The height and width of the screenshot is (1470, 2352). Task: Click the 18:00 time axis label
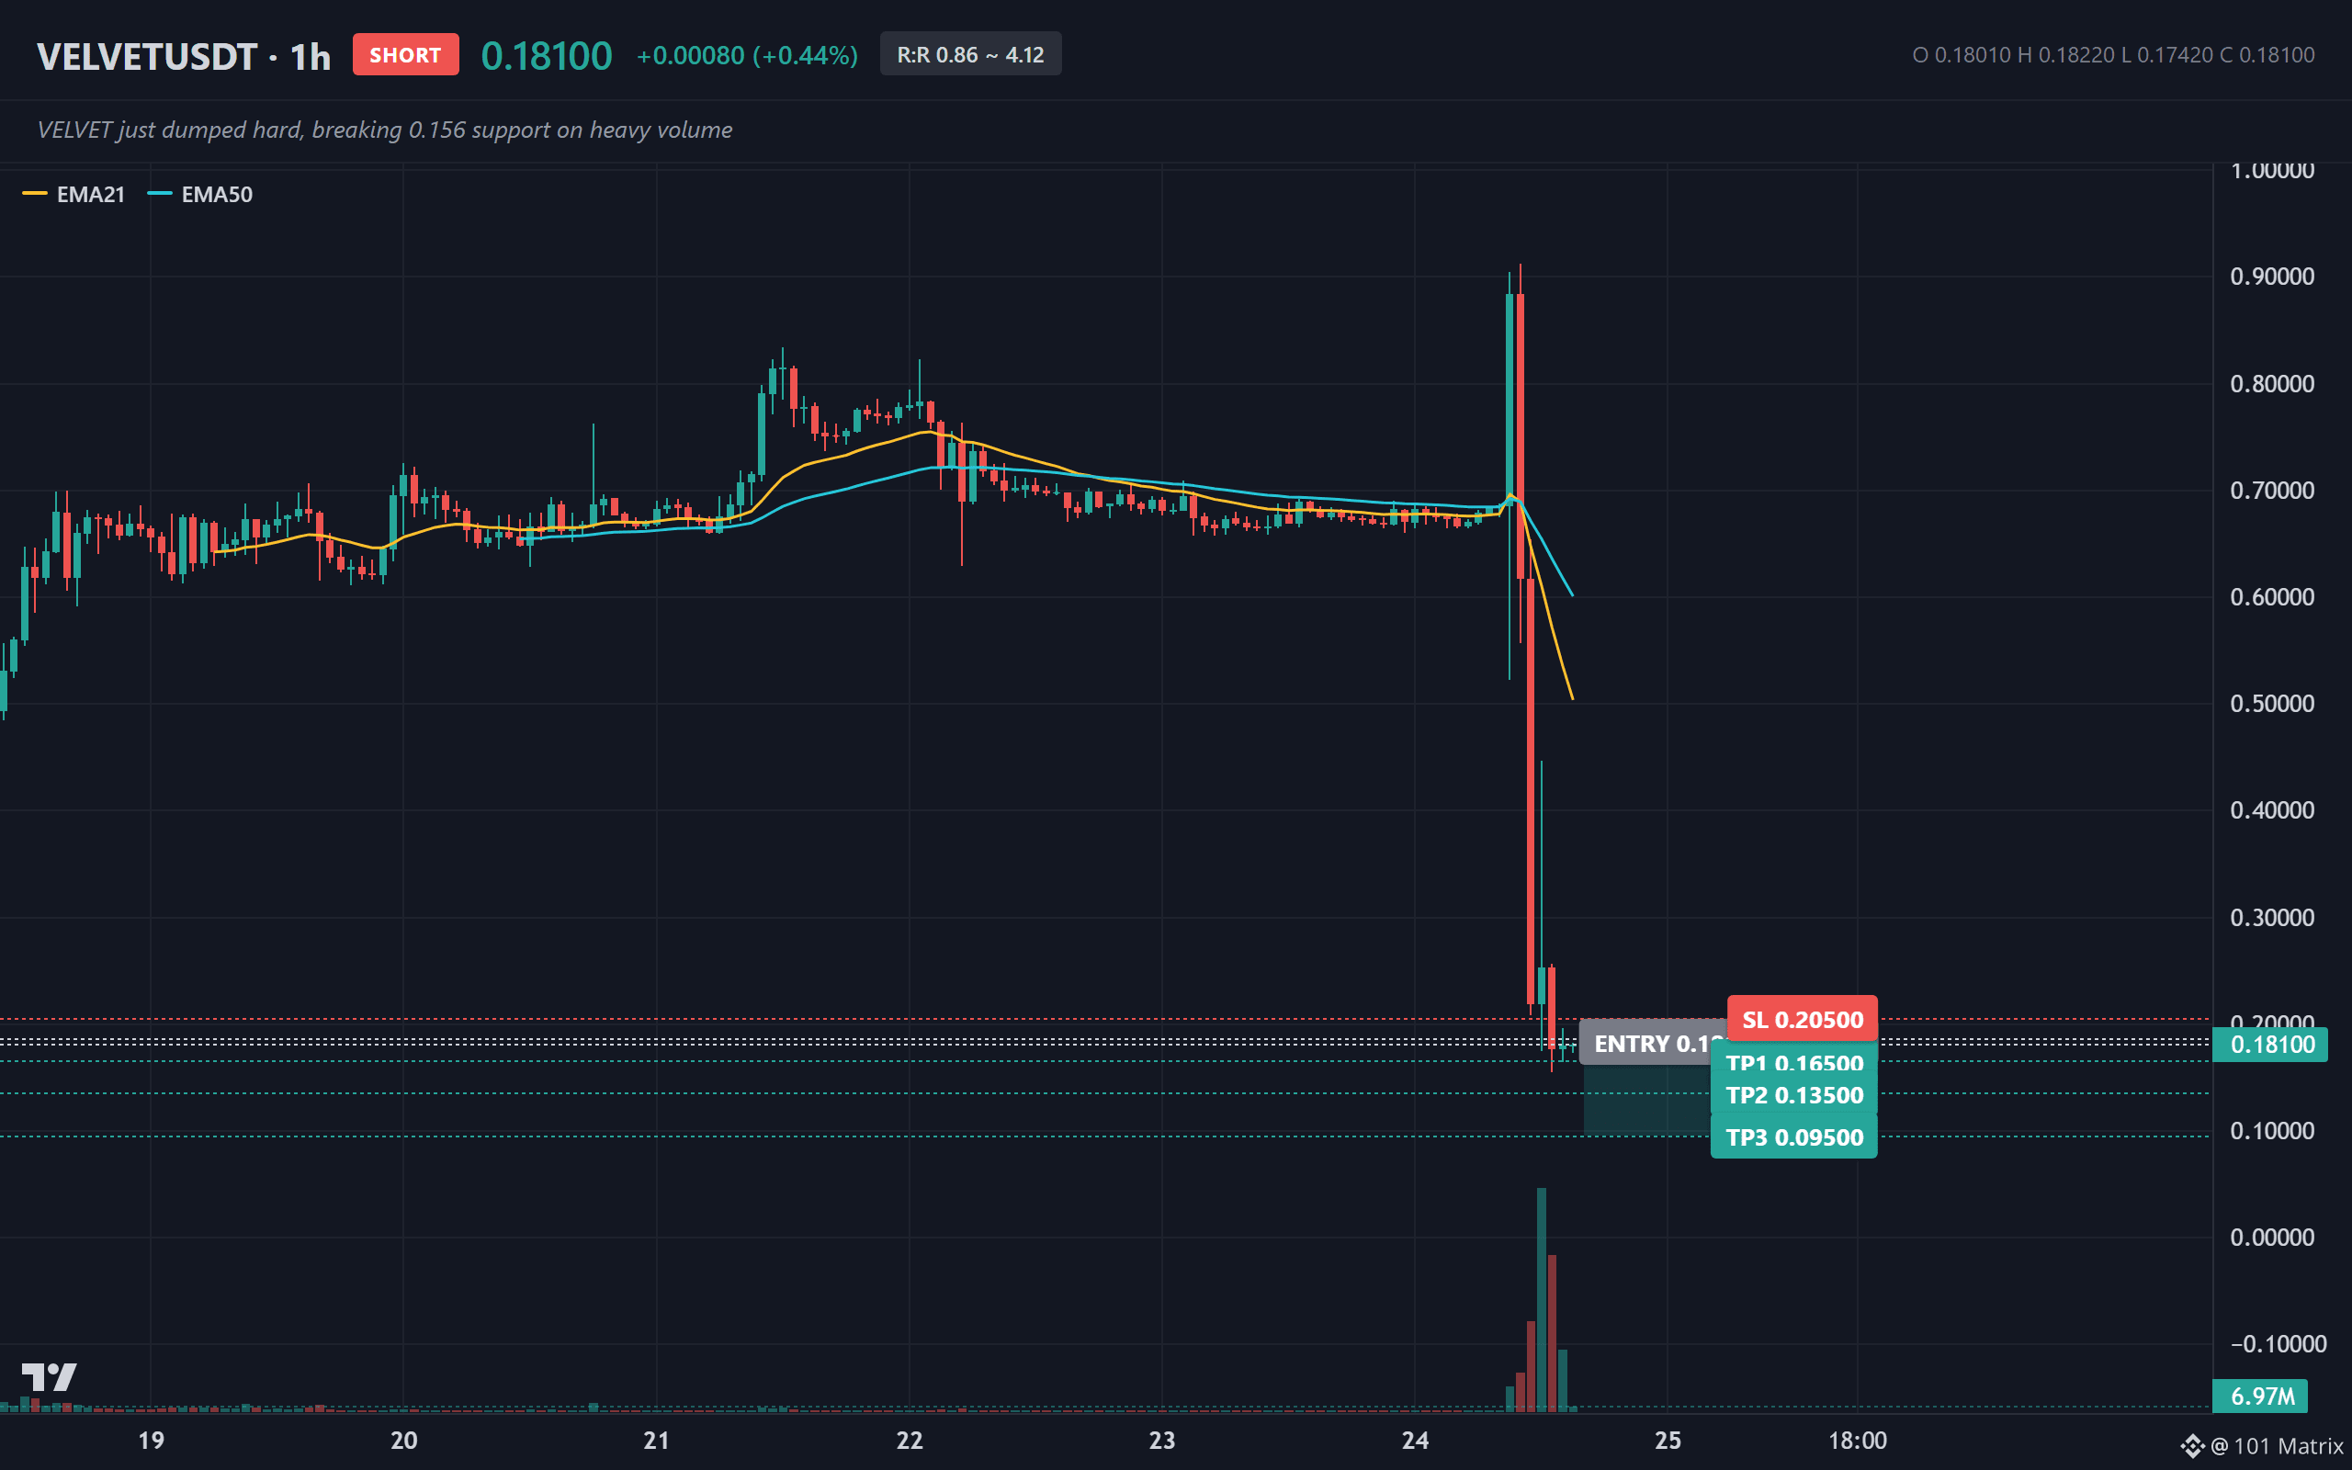(1858, 1440)
